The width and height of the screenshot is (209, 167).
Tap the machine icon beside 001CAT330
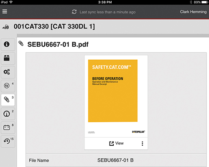[x=5, y=27]
